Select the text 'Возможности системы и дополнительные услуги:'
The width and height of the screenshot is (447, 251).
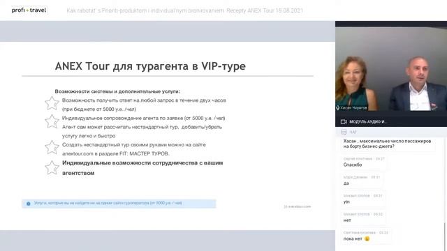117,91
